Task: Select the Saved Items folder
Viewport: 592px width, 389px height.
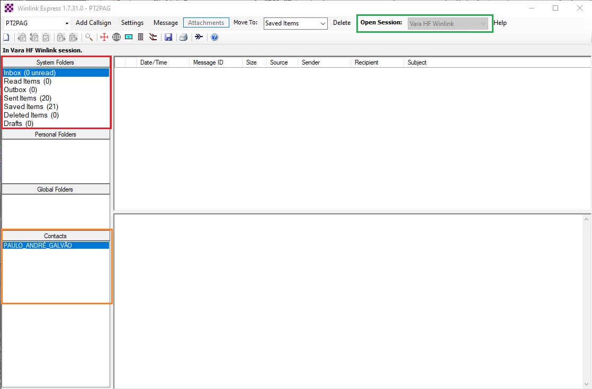Action: 31,106
